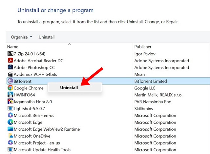
Task: Click Adobe Systems Incorporated for Photoshop CC
Action: click(x=162, y=67)
